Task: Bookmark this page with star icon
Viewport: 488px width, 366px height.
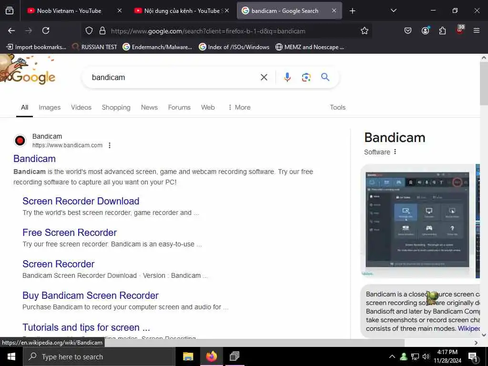Action: pos(365,30)
